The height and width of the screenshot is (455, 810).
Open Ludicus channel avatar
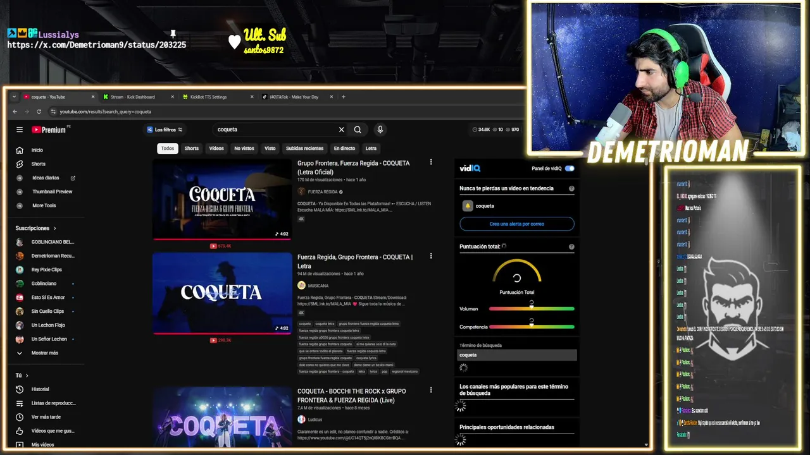pos(301,419)
